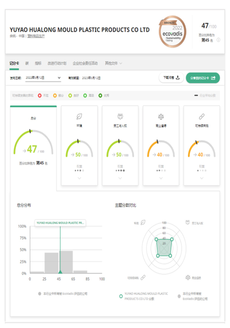The width and height of the screenshot is (230, 328).
Task: Click the people icon beside radar chart
Action: 188,222
